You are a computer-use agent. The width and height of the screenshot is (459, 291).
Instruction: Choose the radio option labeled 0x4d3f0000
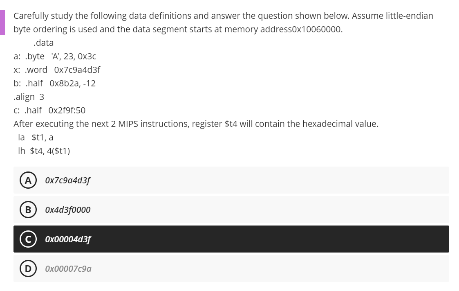[x=67, y=210]
